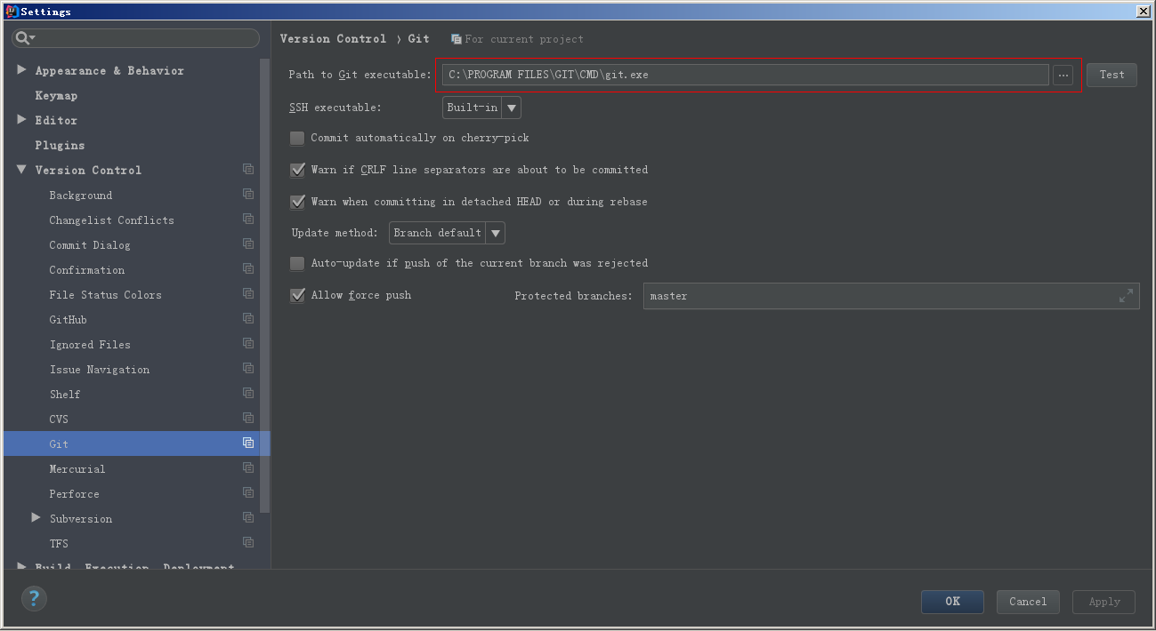The width and height of the screenshot is (1156, 631).
Task: Expand the Appearance & Behavior section
Action: pos(22,69)
